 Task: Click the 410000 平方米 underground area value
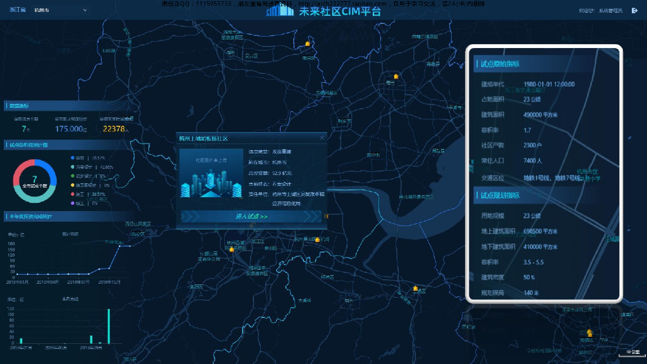[x=540, y=246]
